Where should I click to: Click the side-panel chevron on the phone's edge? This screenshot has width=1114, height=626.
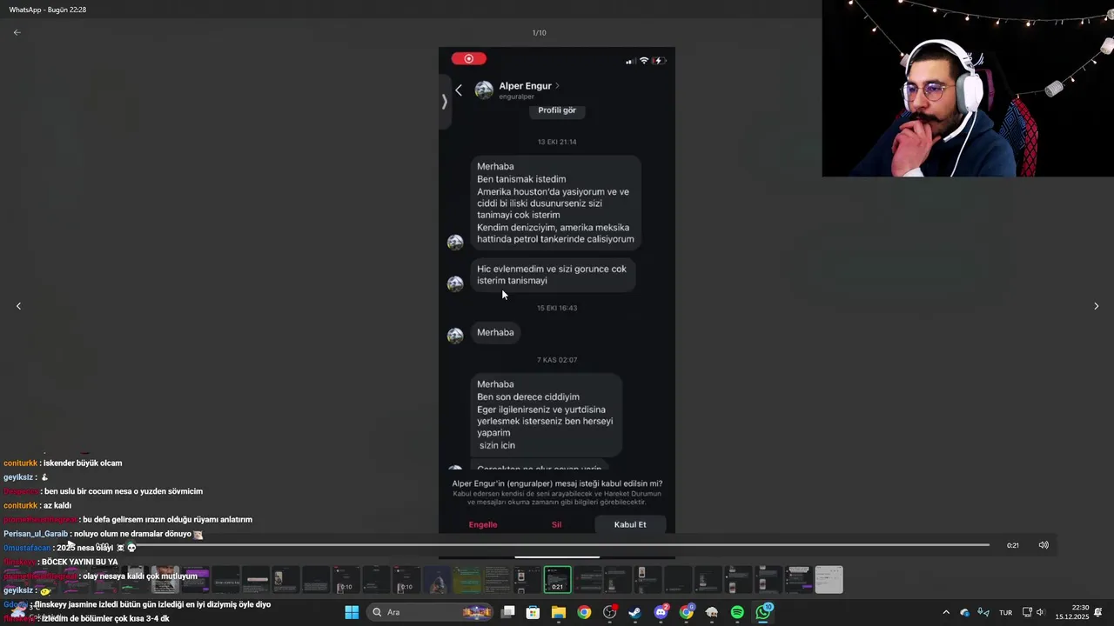[x=444, y=102]
